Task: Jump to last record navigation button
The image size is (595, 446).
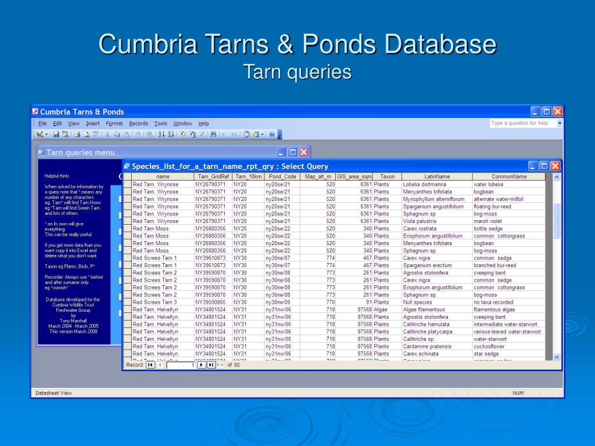Action: coord(212,365)
